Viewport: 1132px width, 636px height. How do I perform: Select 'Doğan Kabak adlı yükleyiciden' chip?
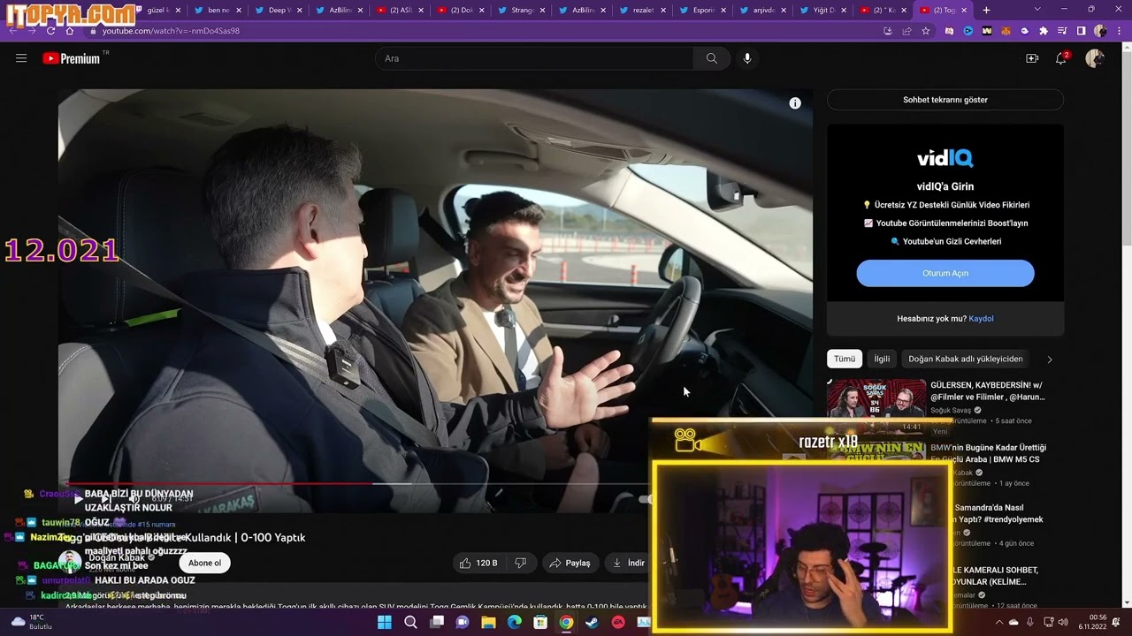(x=966, y=360)
